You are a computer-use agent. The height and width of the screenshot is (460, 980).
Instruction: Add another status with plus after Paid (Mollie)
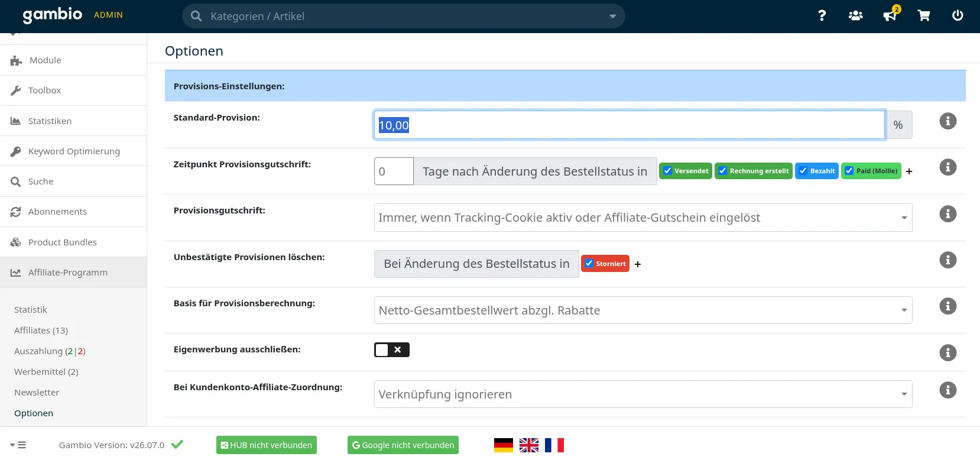point(909,171)
